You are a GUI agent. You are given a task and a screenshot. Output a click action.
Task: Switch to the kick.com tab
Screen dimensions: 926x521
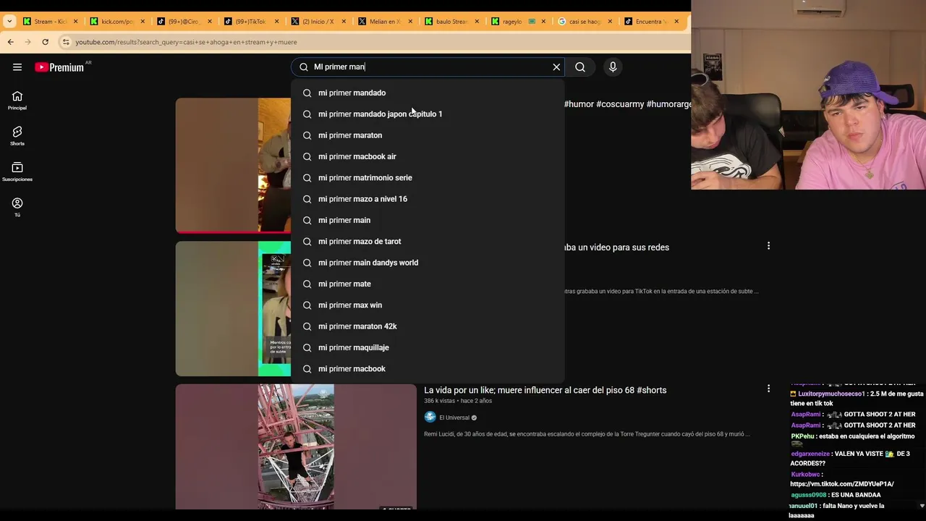[x=118, y=22]
